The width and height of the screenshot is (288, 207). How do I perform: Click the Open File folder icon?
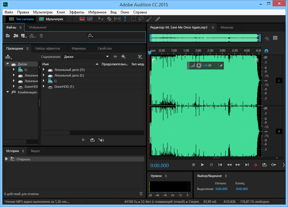click(x=8, y=36)
